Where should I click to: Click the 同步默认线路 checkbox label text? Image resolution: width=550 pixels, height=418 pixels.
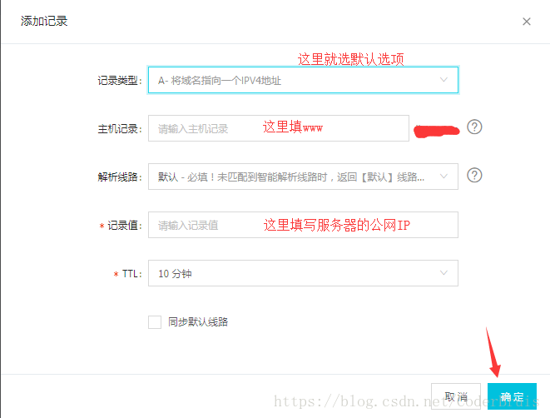coord(198,321)
